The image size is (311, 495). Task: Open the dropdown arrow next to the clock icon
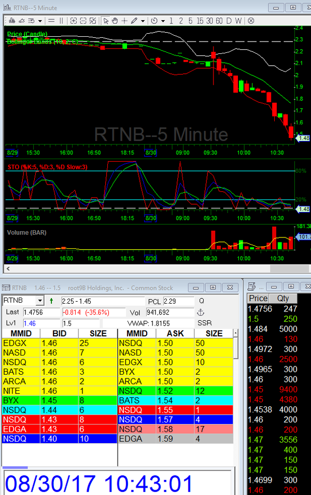click(163, 21)
